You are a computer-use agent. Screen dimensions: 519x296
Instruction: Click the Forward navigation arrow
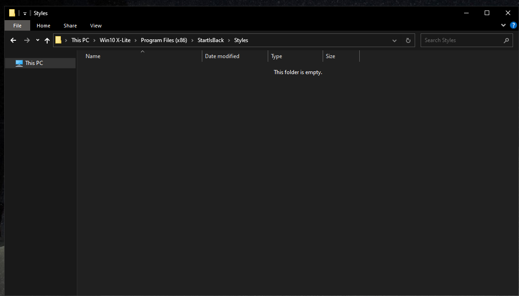point(27,40)
